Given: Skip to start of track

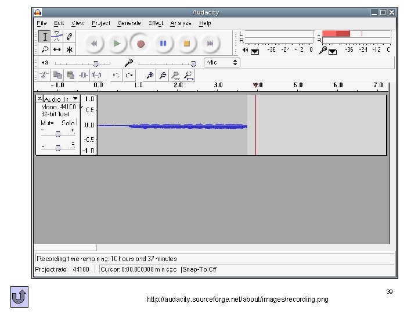Looking at the screenshot, I should pyautogui.click(x=94, y=43).
